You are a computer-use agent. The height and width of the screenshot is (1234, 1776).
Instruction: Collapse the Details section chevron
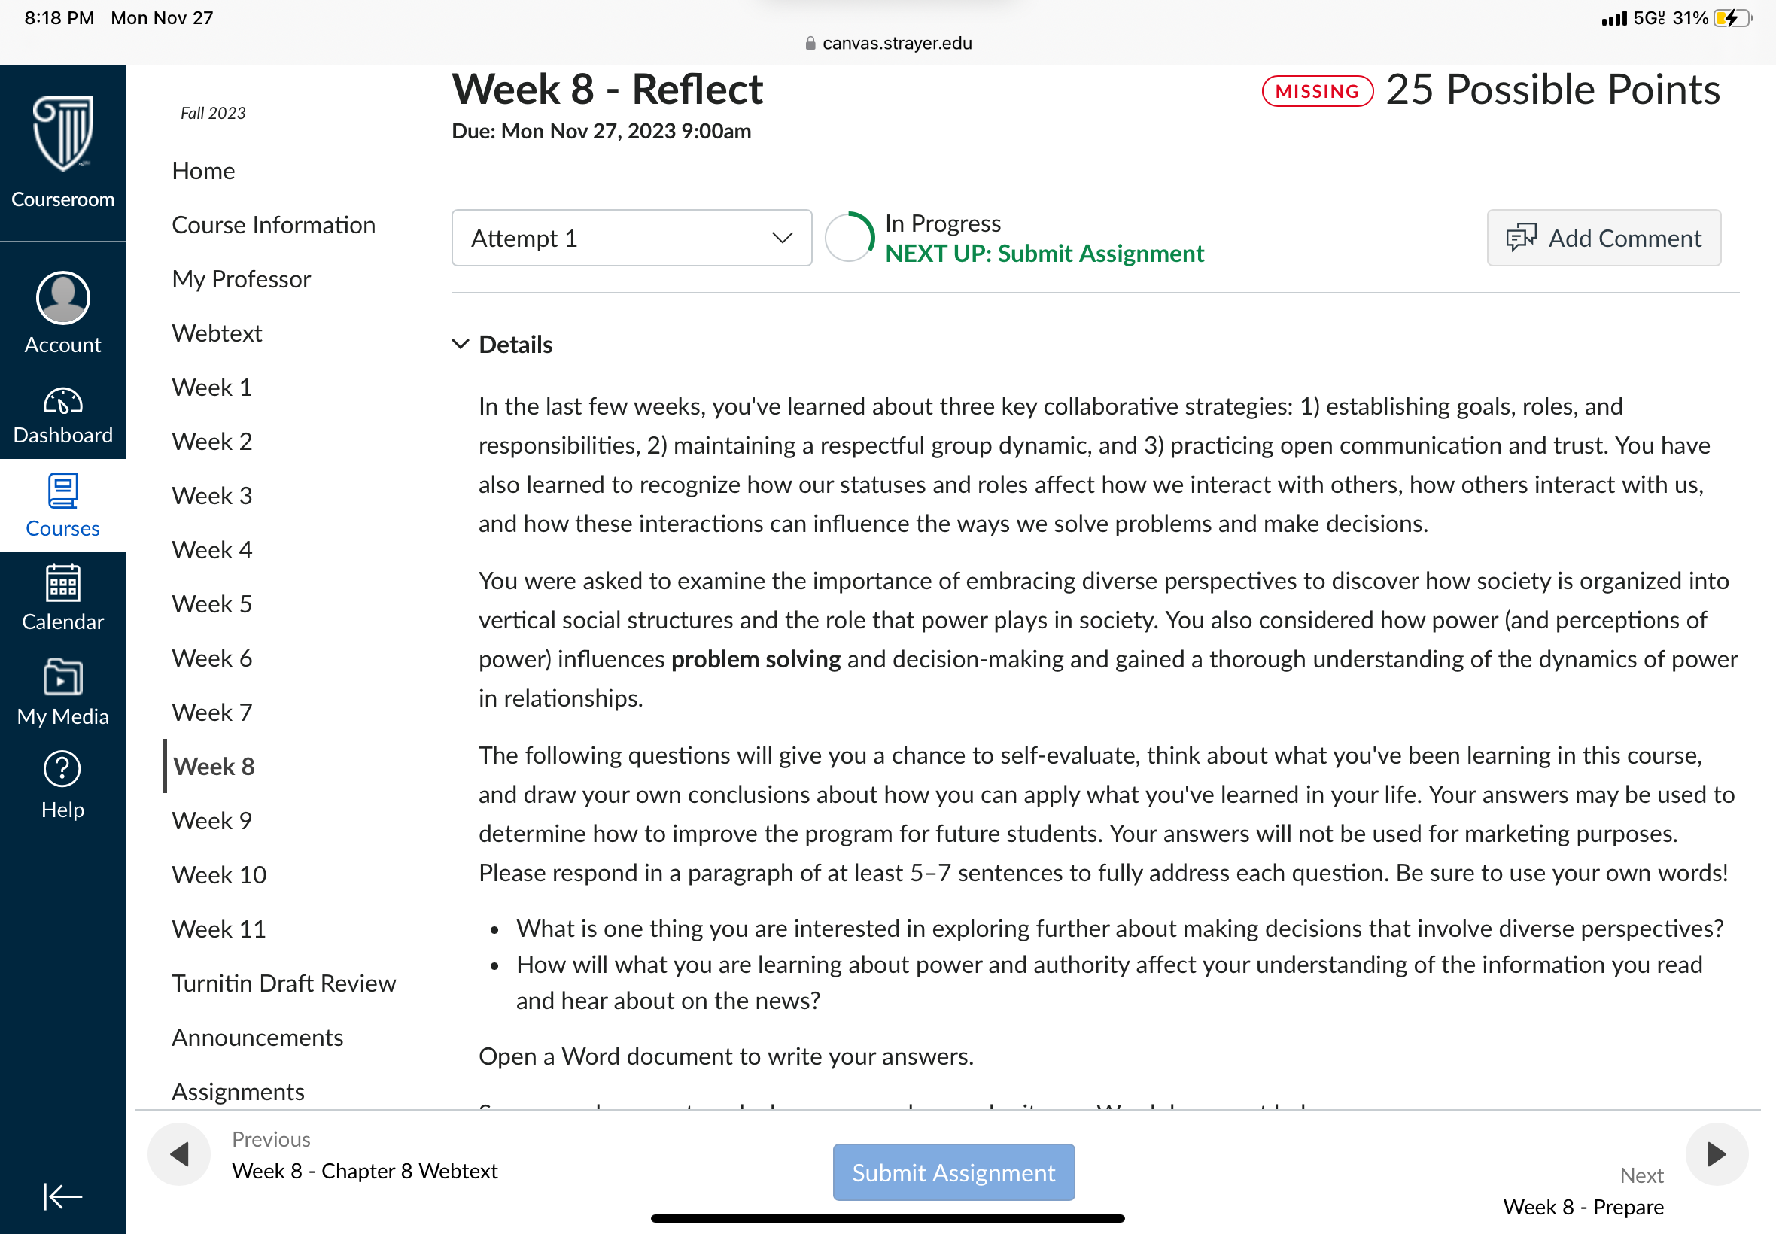pos(460,344)
